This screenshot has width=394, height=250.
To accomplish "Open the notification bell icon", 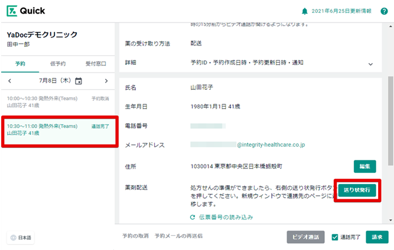I will (x=305, y=11).
